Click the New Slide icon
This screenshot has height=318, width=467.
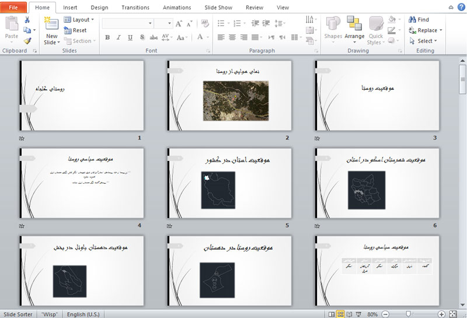click(51, 25)
